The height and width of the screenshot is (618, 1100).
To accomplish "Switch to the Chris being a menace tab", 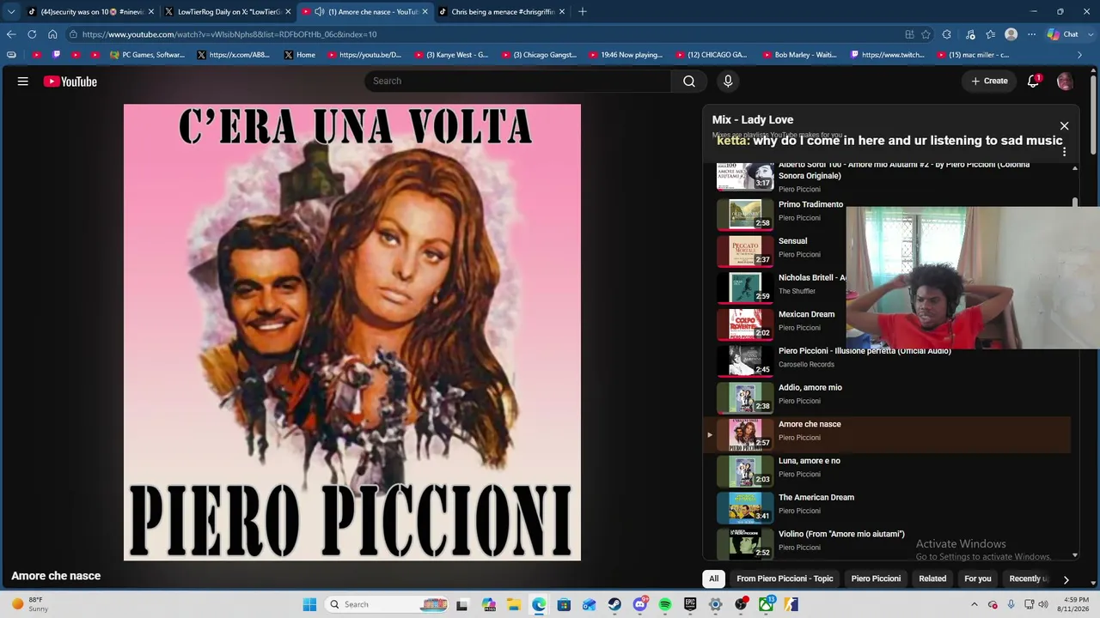I will pyautogui.click(x=502, y=11).
